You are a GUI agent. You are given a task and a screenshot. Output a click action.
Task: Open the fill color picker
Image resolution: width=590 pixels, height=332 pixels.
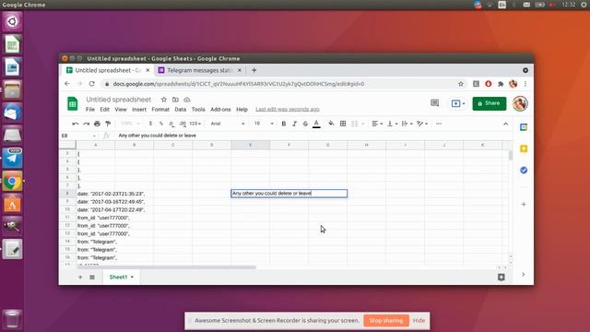(331, 124)
